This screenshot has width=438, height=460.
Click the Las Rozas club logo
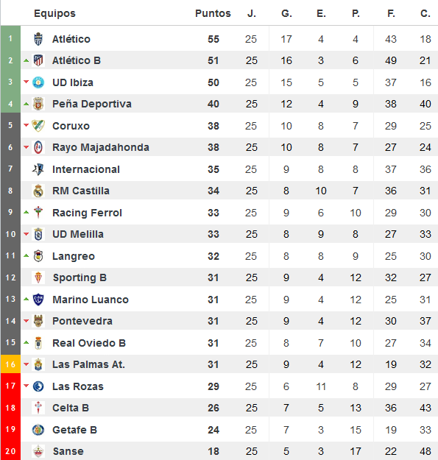(38, 386)
